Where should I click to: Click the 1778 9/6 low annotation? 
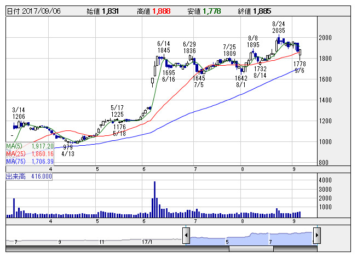coord(300,67)
